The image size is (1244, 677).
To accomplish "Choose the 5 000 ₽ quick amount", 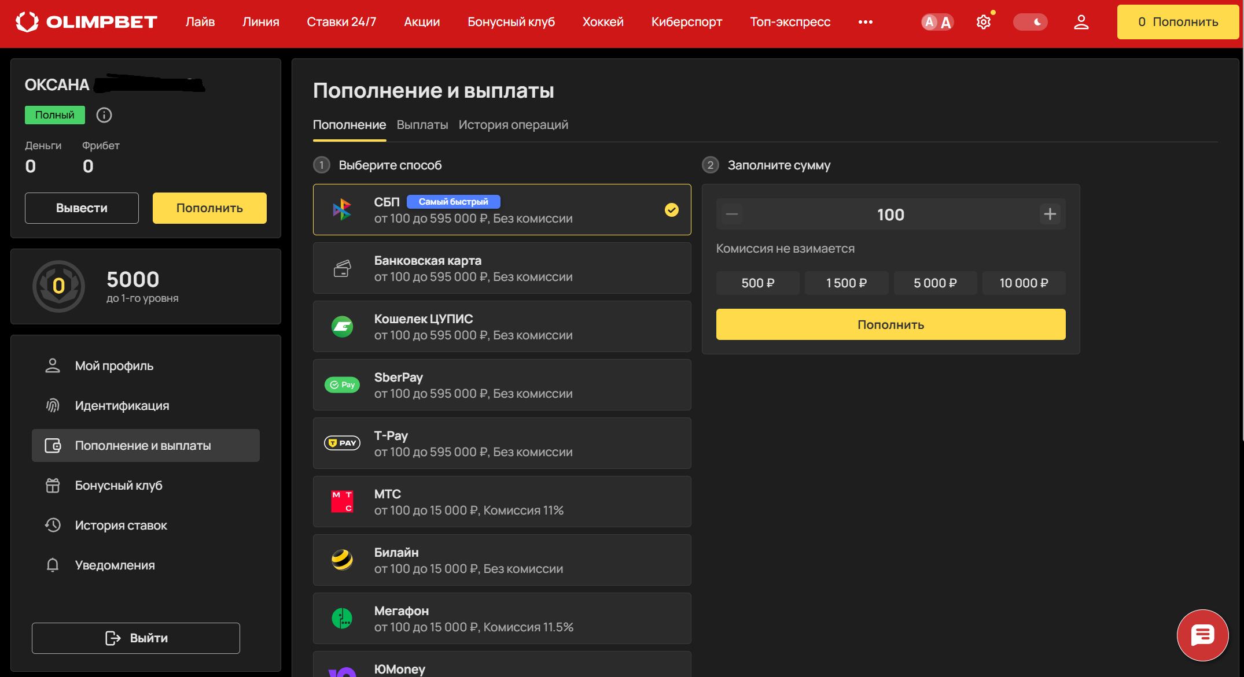I will point(935,283).
